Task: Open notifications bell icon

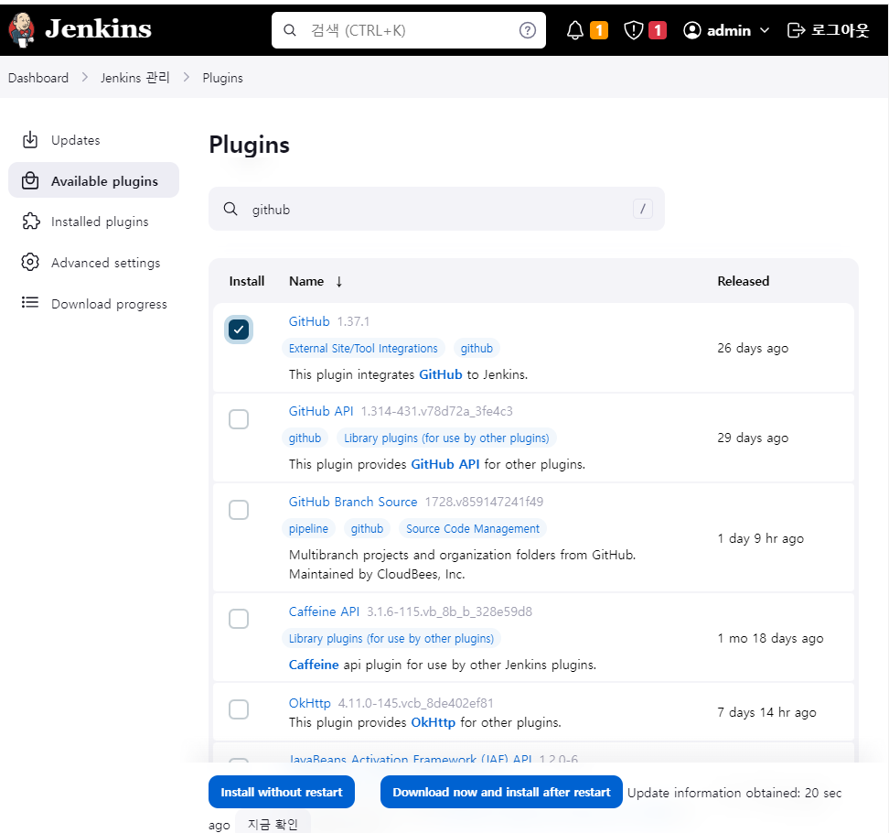Action: (x=575, y=30)
